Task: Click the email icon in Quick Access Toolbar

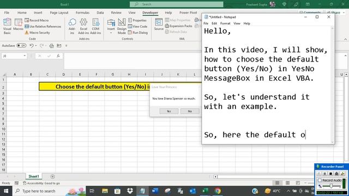Action: click(59, 46)
